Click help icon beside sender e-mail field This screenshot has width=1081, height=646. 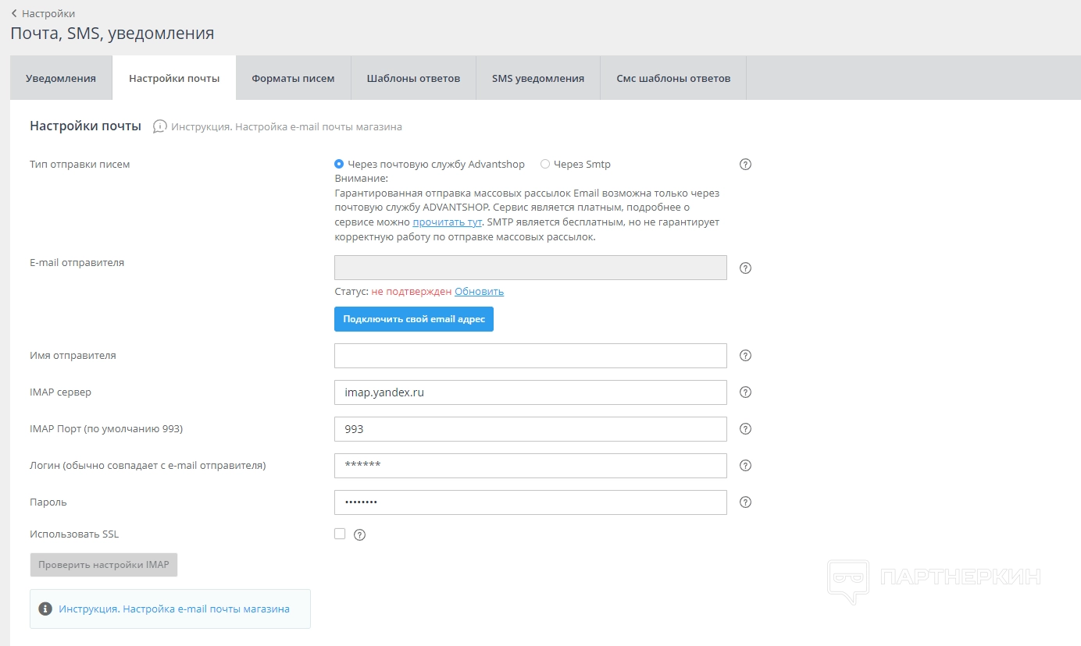(745, 268)
